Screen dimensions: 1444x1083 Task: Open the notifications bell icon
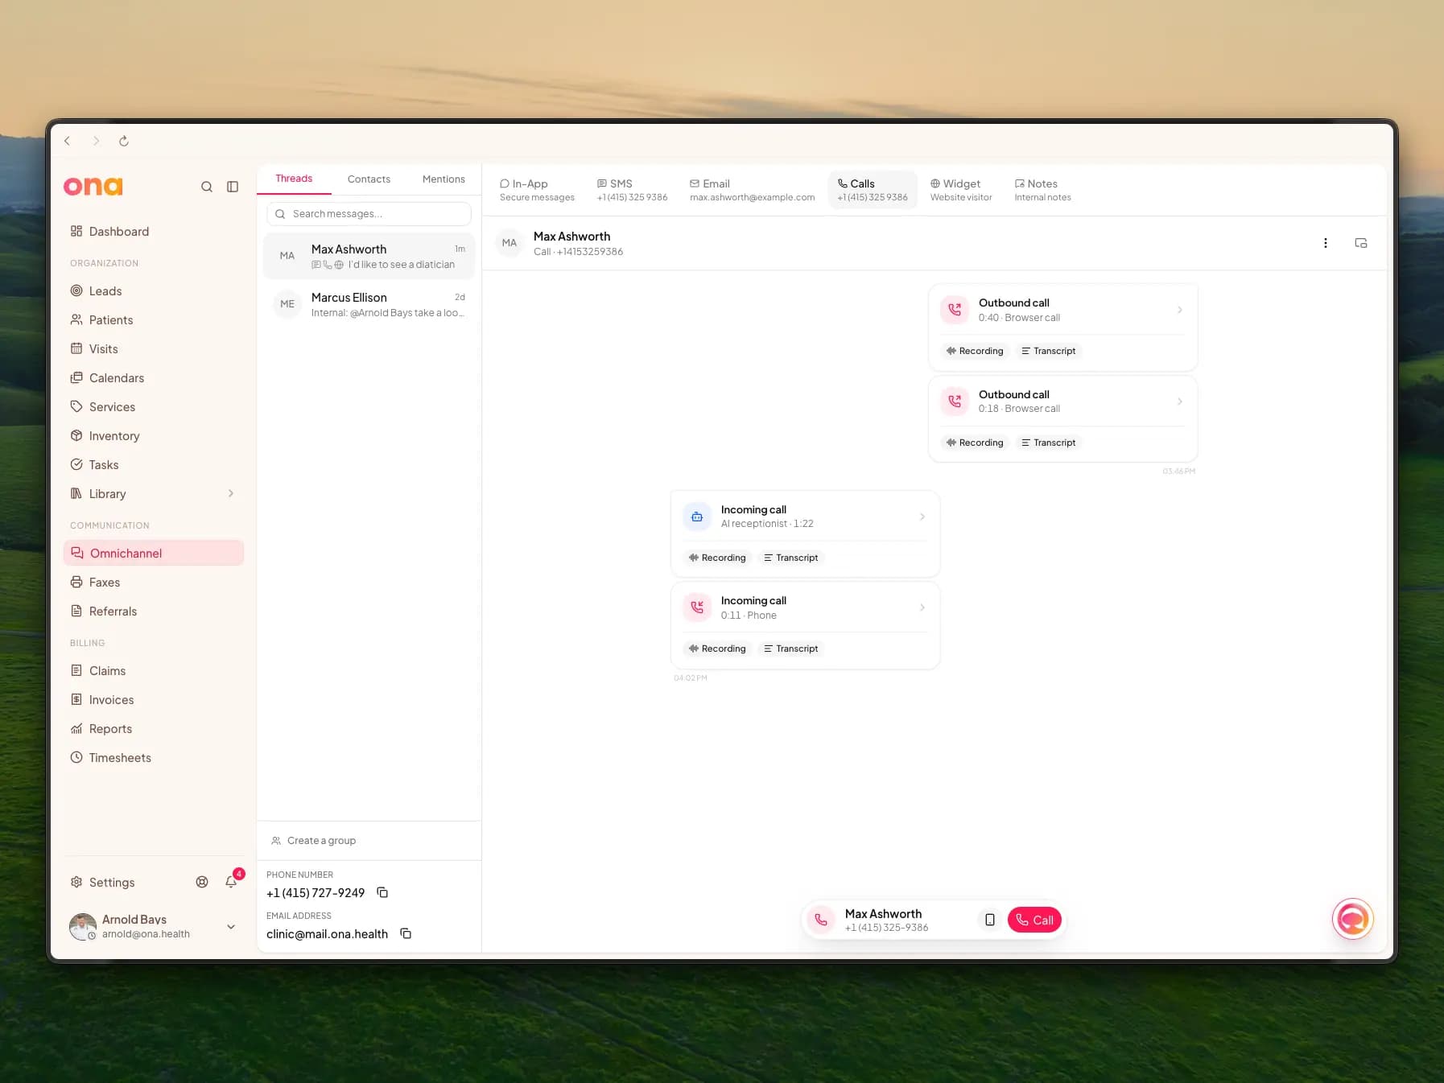231,882
